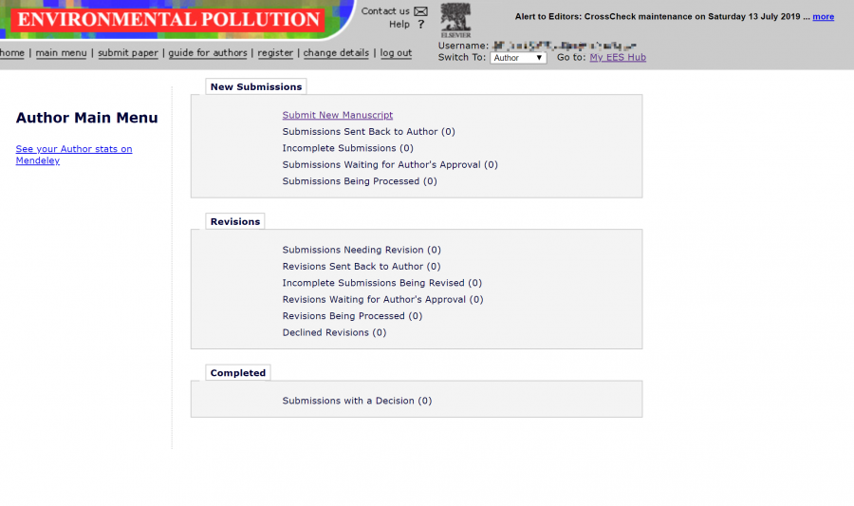Click the CrossCheck maintenance alert text
Viewport: 854px width, 506px height.
(x=662, y=17)
